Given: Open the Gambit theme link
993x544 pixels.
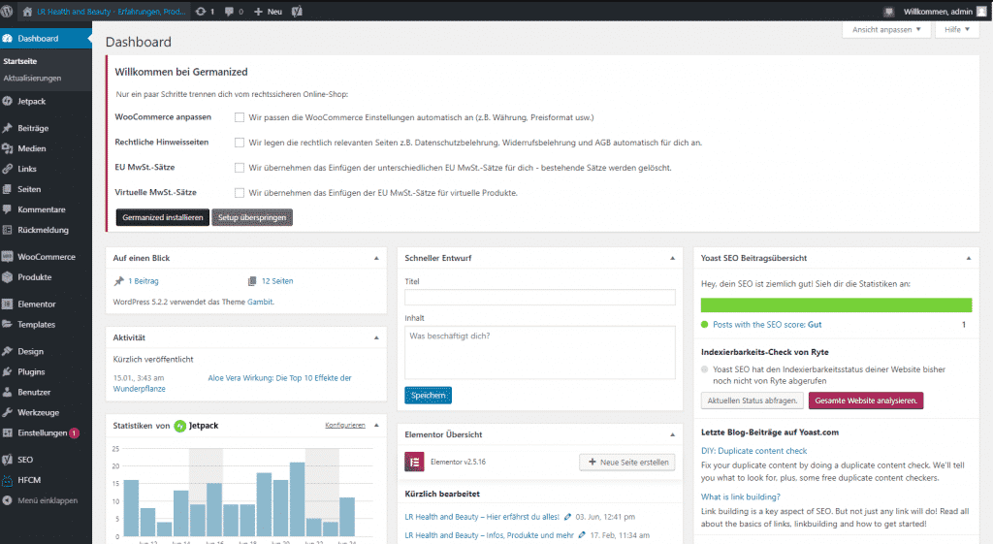Looking at the screenshot, I should (x=260, y=303).
